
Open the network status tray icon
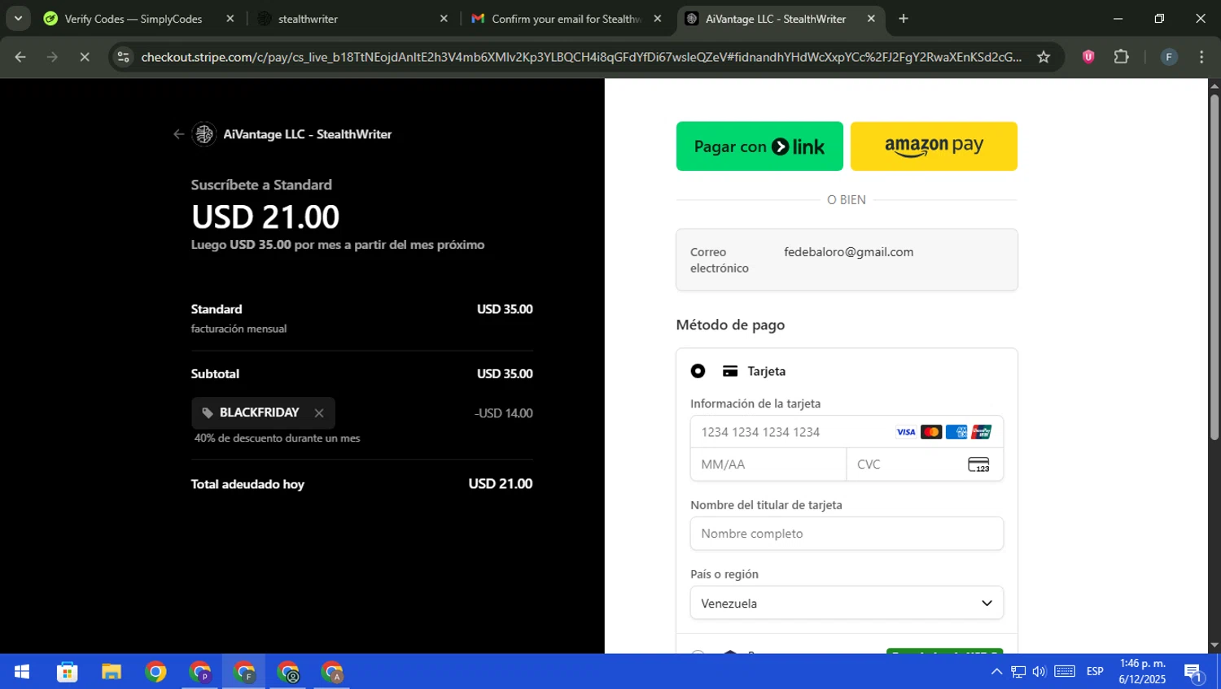(x=1018, y=672)
